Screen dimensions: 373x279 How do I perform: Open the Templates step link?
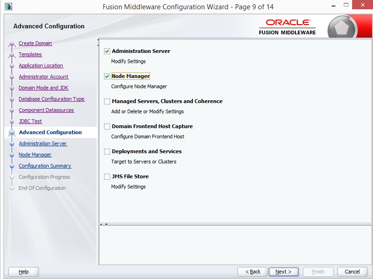[x=30, y=54]
